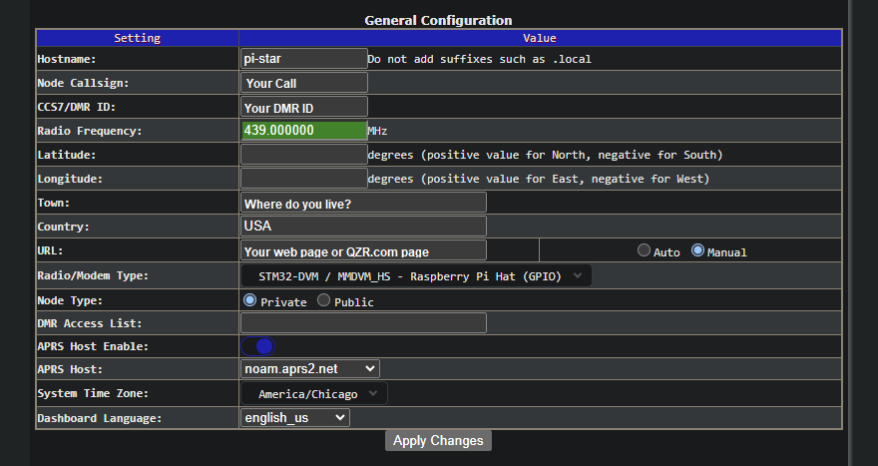878x466 pixels.
Task: Select the Manual URL radio button
Action: 698,250
